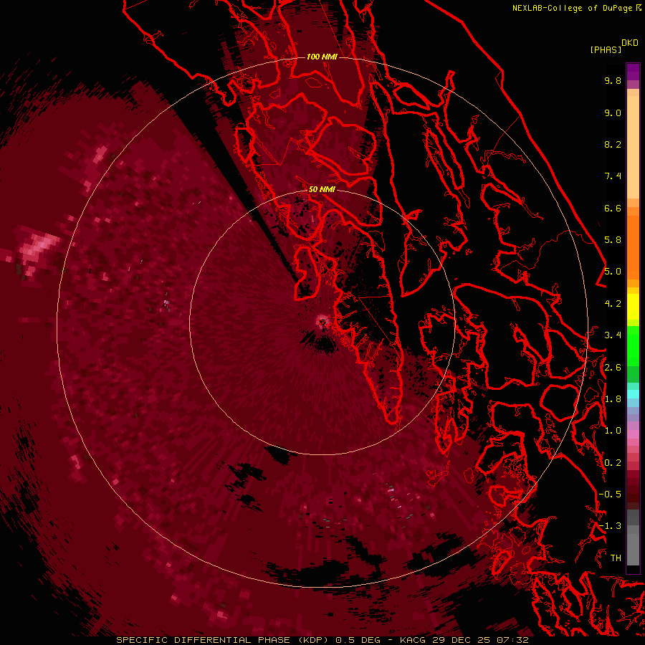
Task: Click the 0.2 legend value
Action: click(x=613, y=463)
